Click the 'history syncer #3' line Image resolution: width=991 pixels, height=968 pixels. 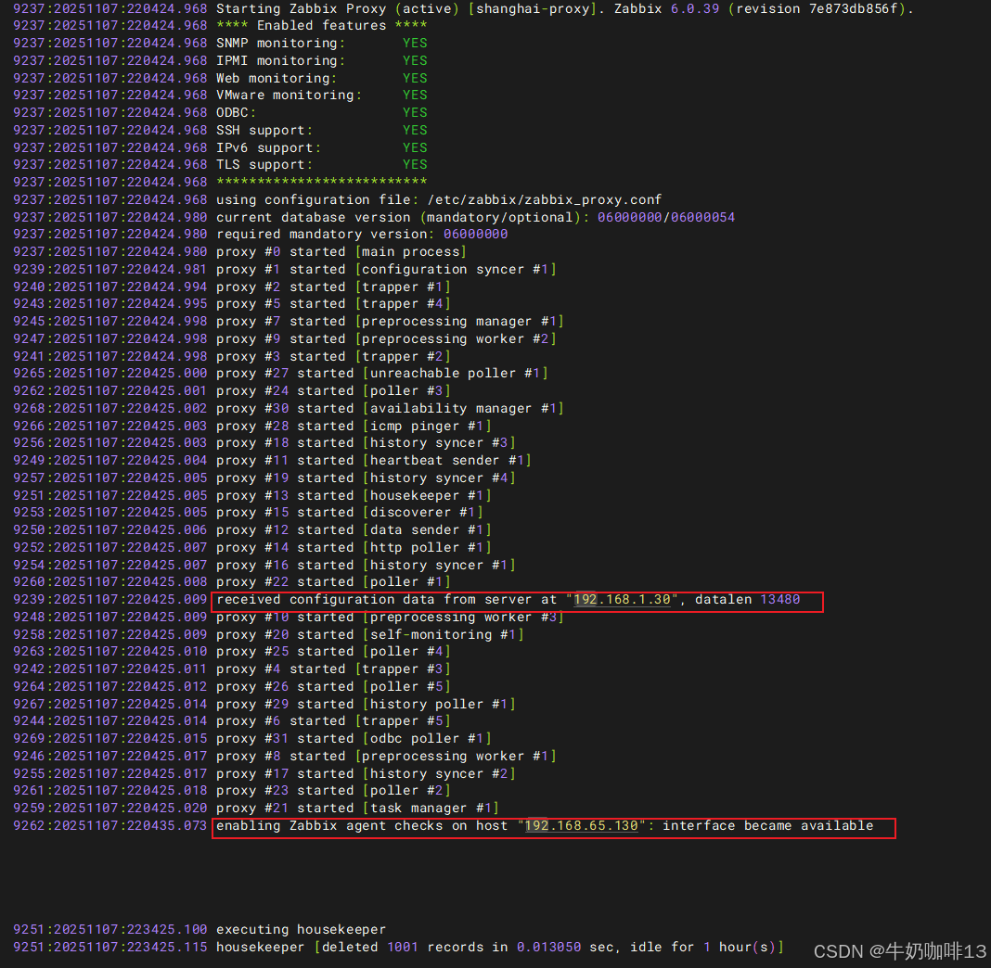264,442
